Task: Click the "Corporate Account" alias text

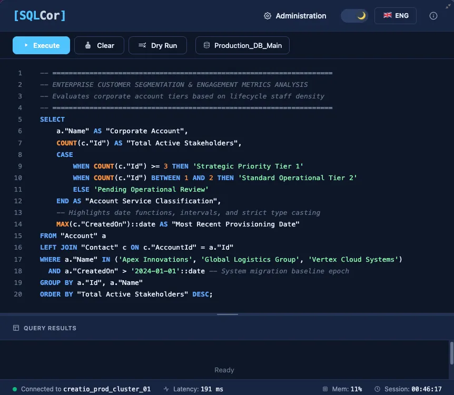Action: [x=145, y=131]
